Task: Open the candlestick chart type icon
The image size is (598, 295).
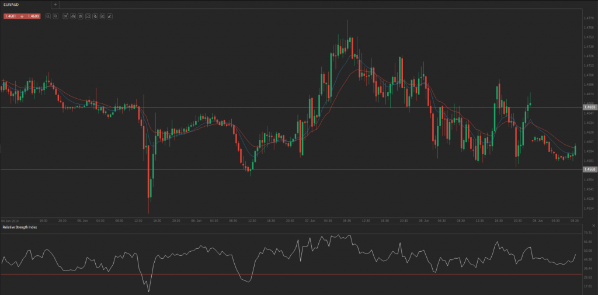Action: [x=72, y=16]
